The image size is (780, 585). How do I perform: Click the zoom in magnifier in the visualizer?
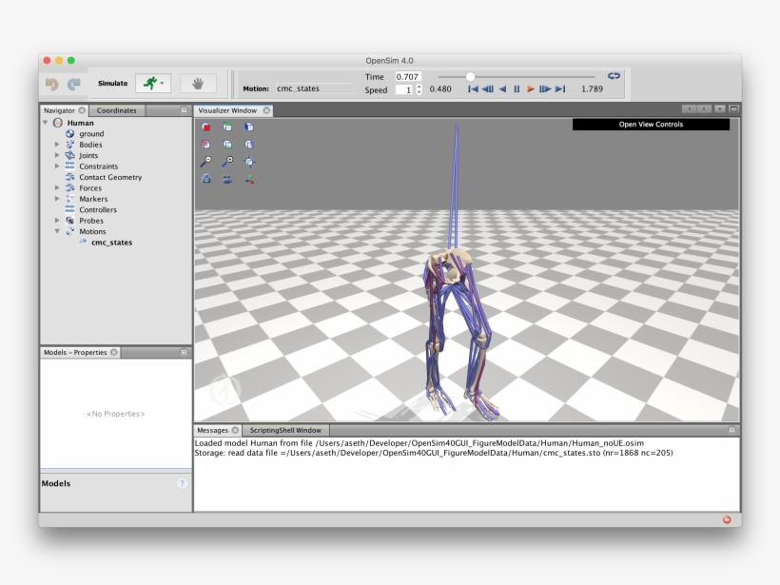[228, 162]
